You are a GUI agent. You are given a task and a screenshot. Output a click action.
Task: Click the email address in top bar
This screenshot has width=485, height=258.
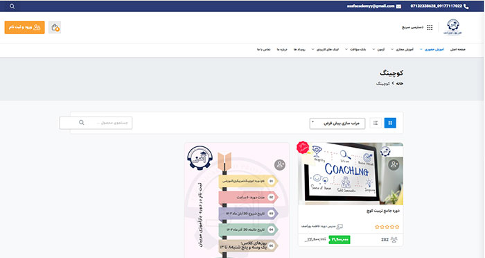click(x=371, y=6)
